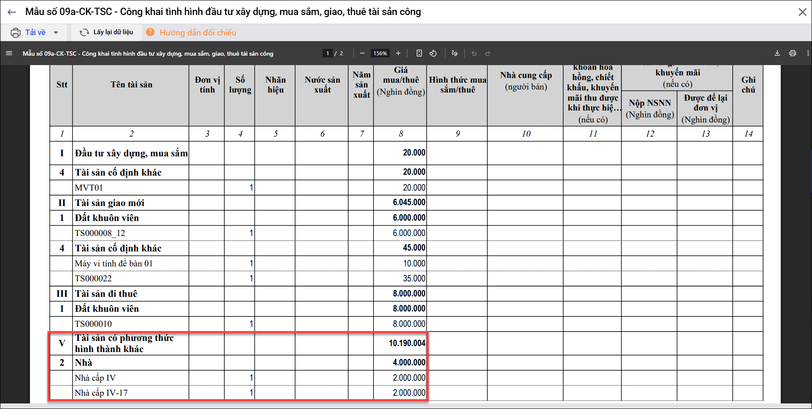Zoom out the PDF document
Image resolution: width=812 pixels, height=409 pixels.
click(x=362, y=53)
